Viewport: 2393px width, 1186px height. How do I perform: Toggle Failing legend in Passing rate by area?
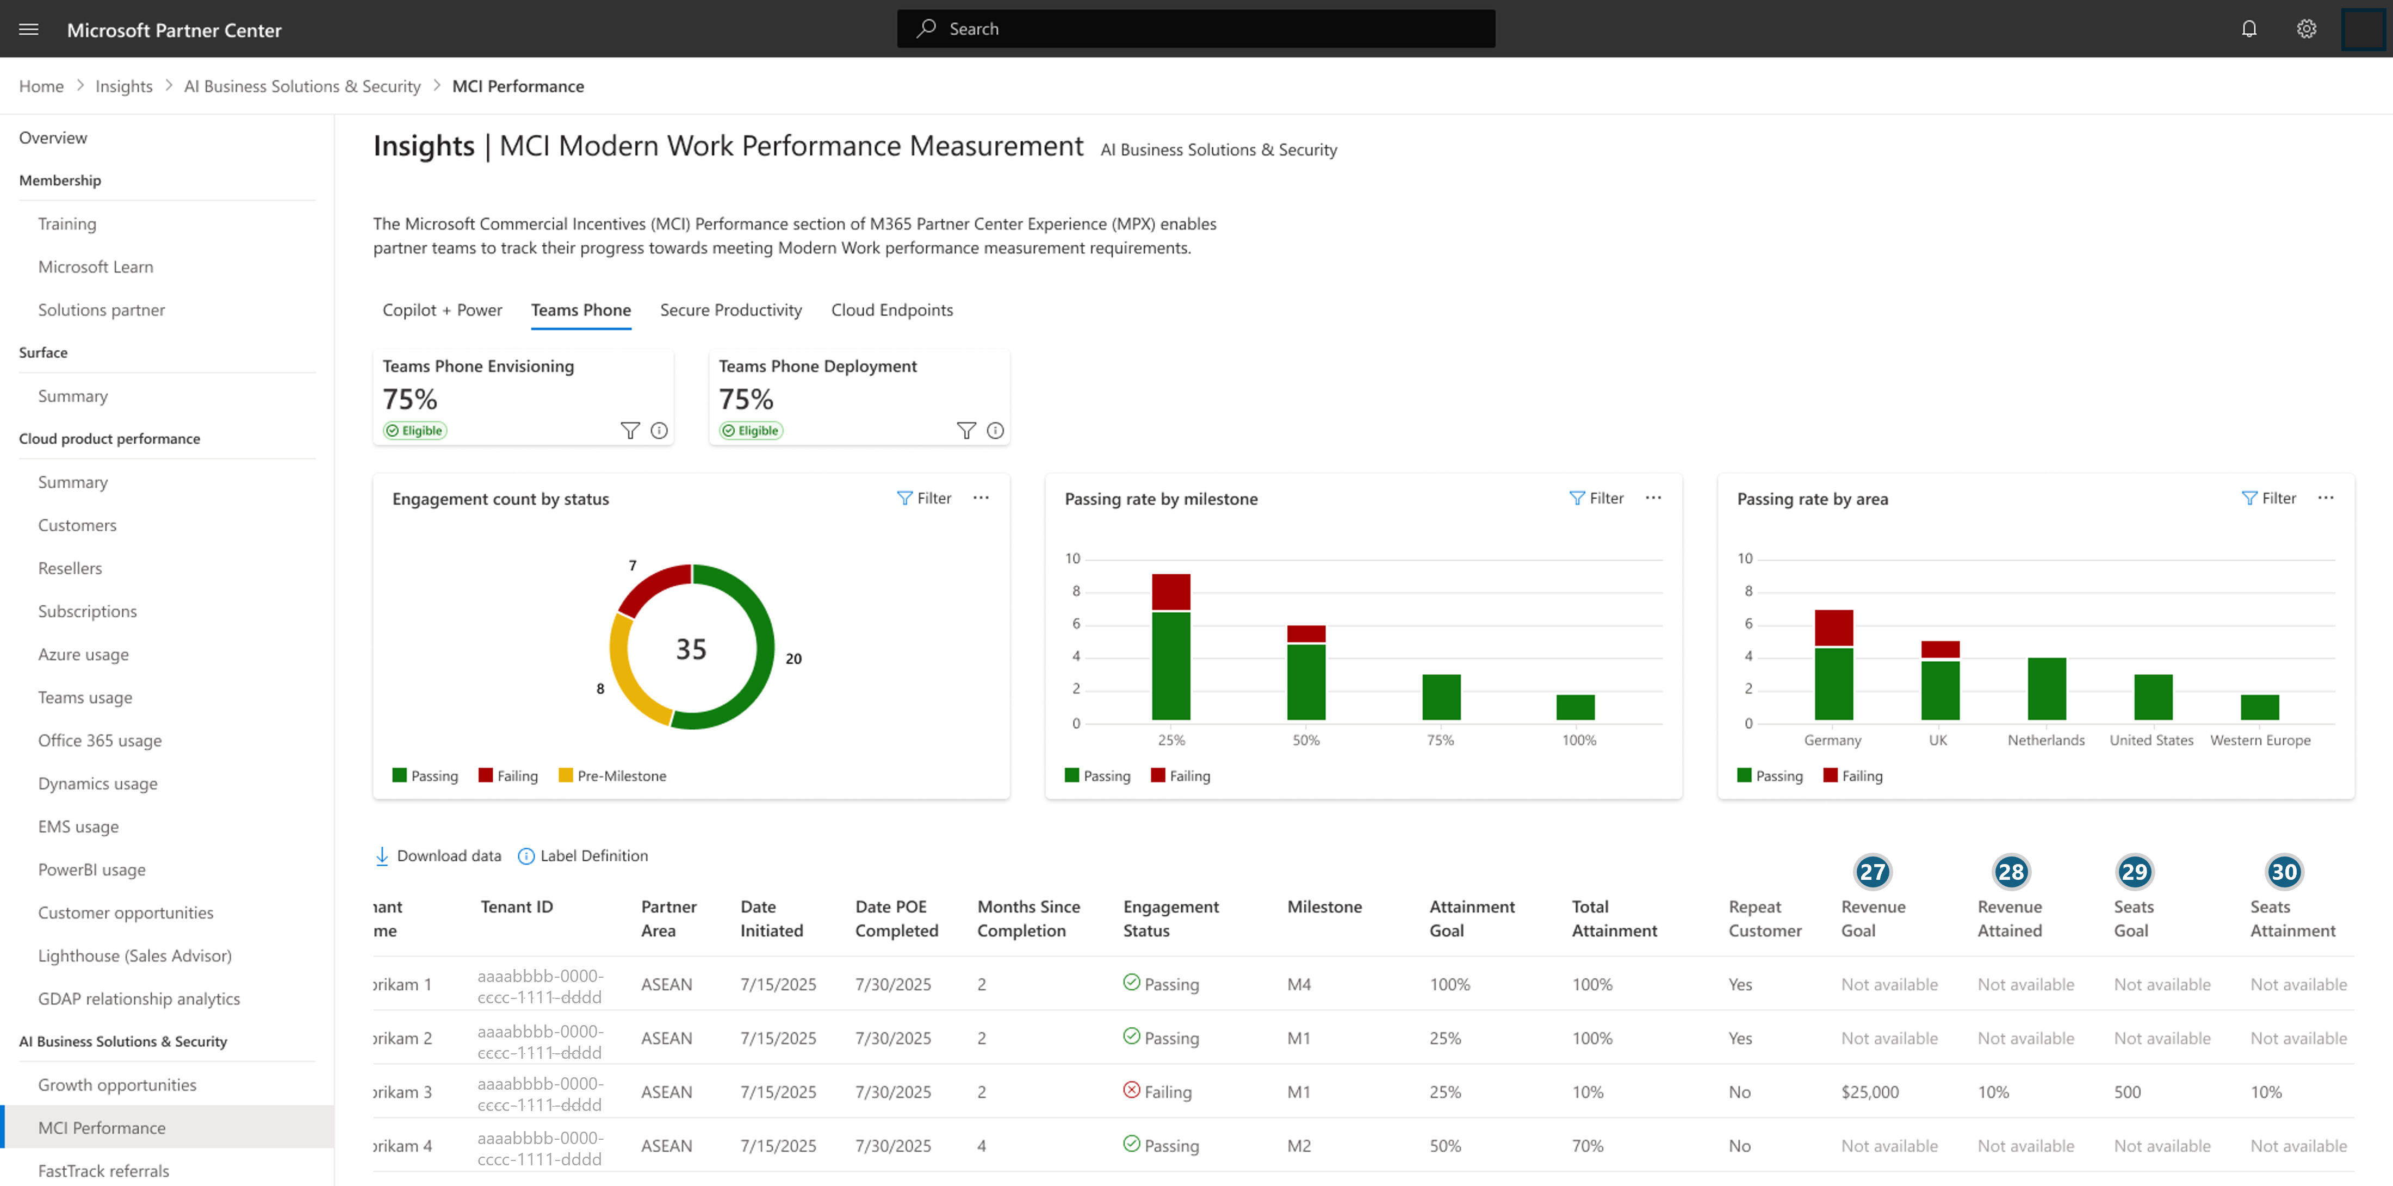point(1852,775)
